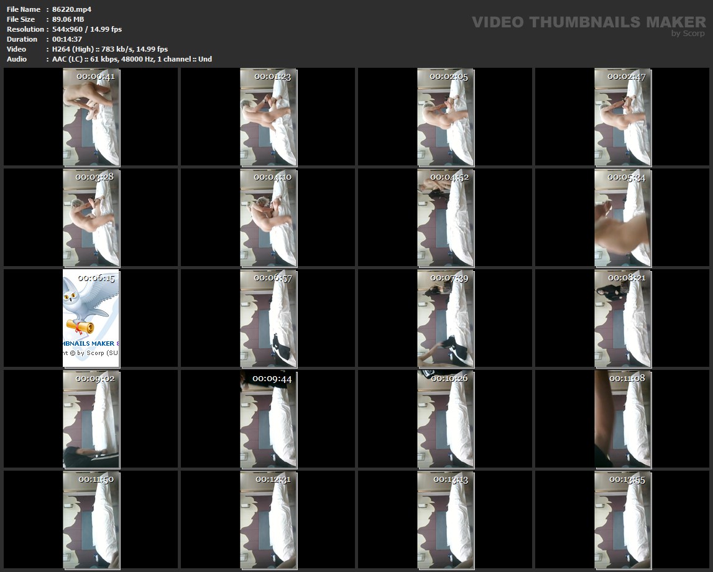Viewport: 713px width, 572px height.
Task: Select the thumbnail at 00:11:50
Action: point(91,520)
